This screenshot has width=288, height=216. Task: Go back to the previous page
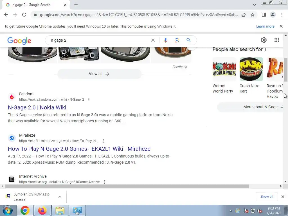coord(6,15)
